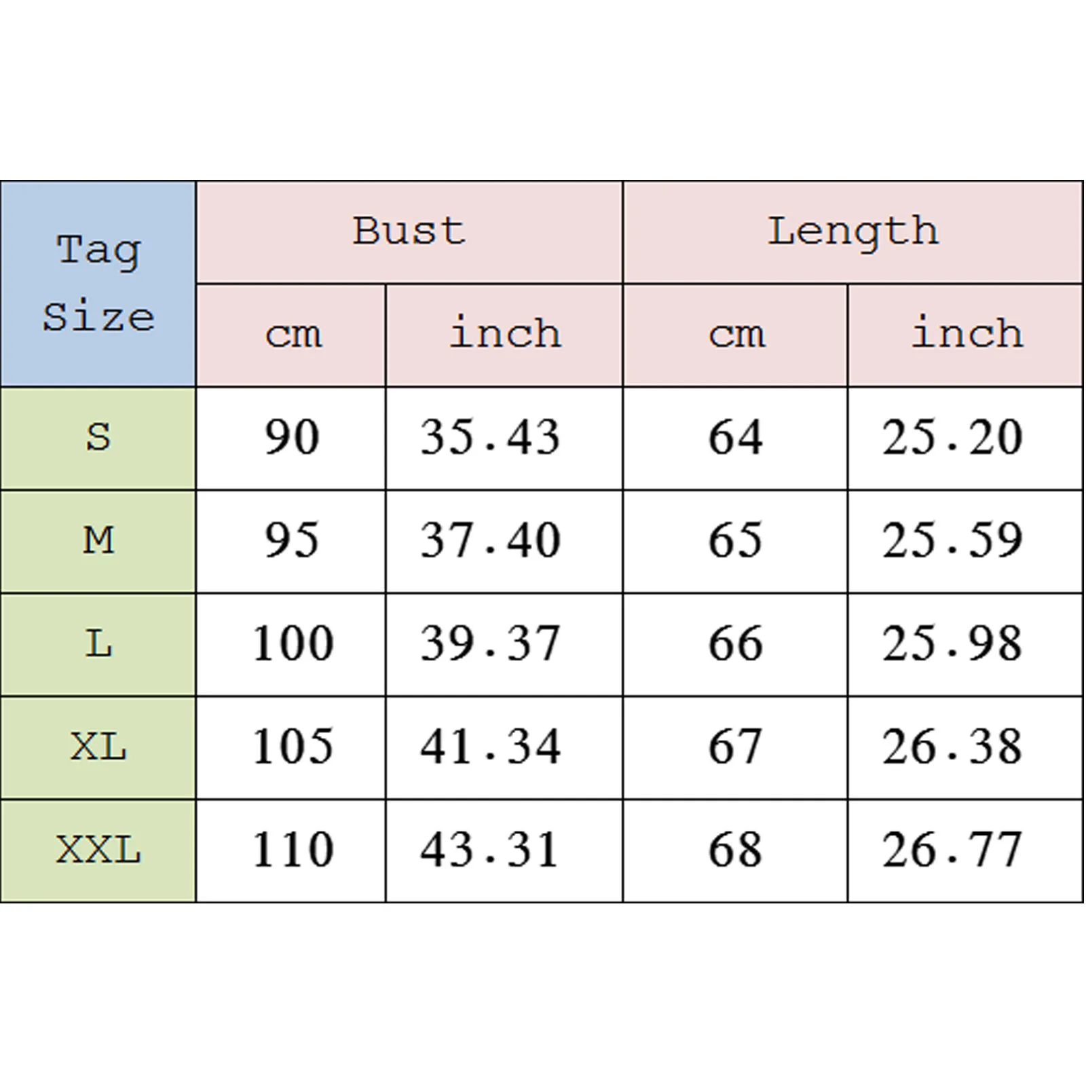Select the Bust column header
Image resolution: width=1086 pixels, height=1086 pixels.
click(409, 231)
